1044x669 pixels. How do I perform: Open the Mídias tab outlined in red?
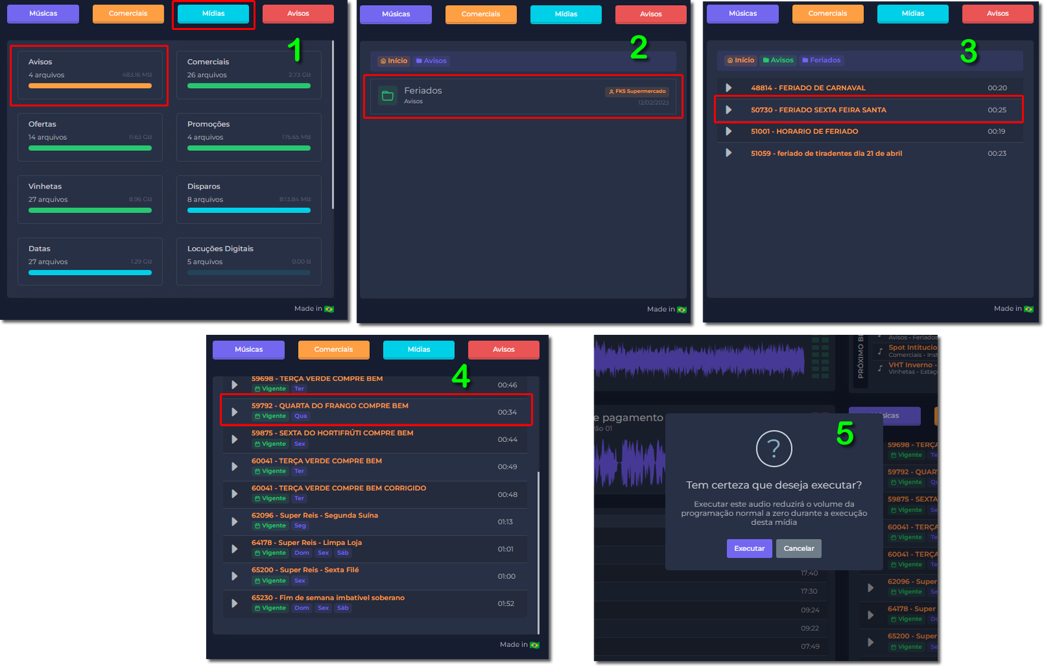(x=213, y=14)
